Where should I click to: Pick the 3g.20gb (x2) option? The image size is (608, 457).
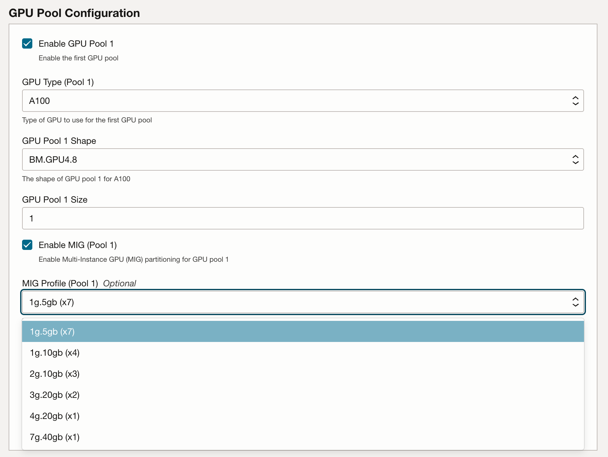(x=54, y=395)
